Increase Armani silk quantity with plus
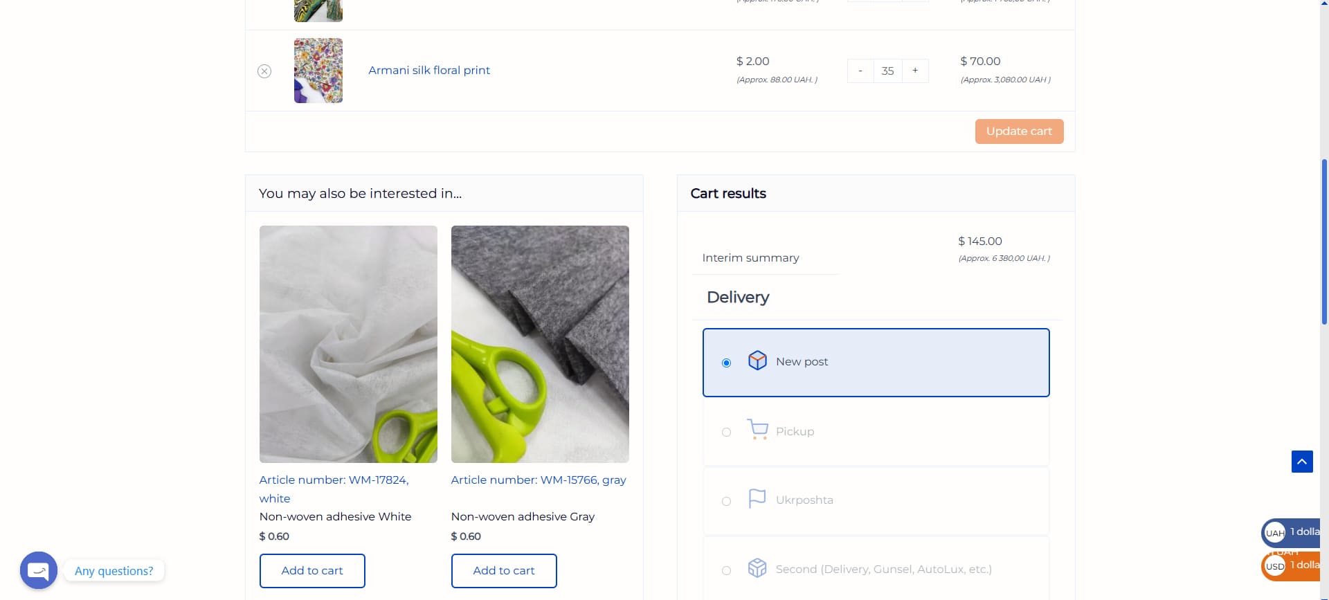Image resolution: width=1329 pixels, height=600 pixels. click(x=915, y=71)
